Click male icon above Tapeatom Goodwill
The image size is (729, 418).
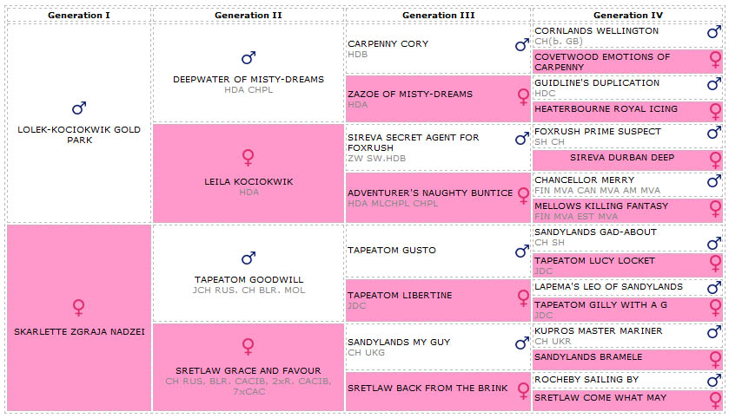(249, 258)
